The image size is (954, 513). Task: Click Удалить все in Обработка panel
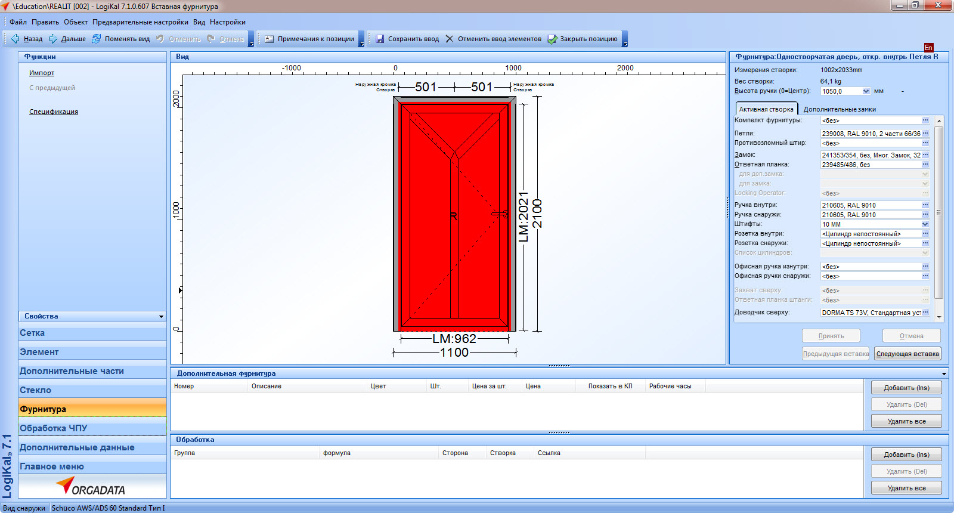(906, 488)
